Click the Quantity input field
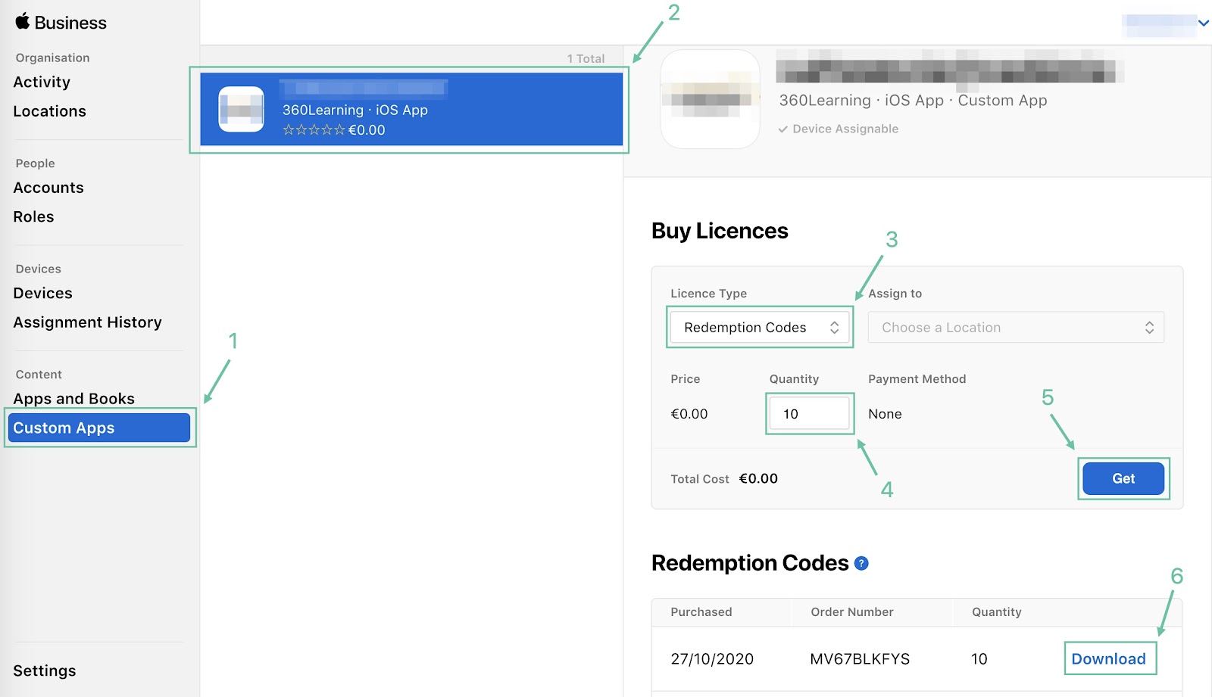The image size is (1212, 697). coord(810,414)
